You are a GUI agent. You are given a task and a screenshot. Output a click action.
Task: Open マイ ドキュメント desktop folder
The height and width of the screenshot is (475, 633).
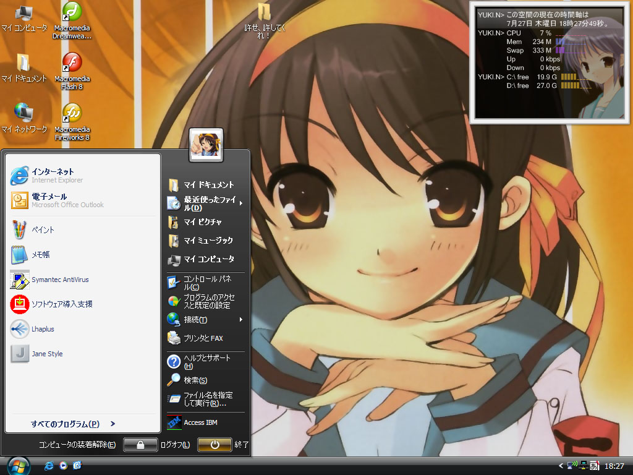click(23, 69)
